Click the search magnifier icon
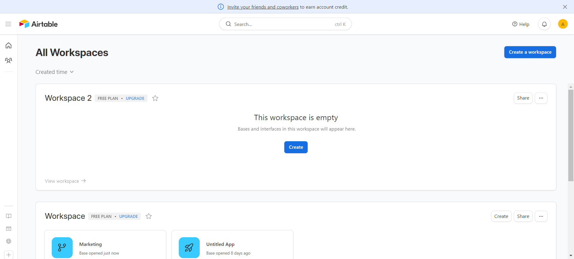574x259 pixels. point(228,24)
